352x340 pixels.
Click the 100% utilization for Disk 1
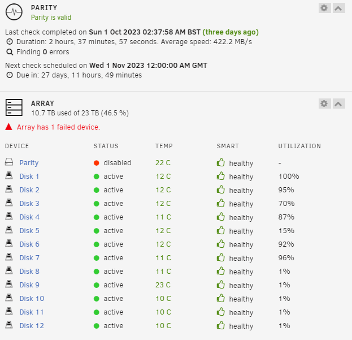tap(289, 177)
